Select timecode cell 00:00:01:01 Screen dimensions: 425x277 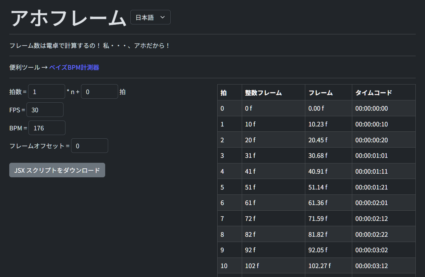click(371, 156)
